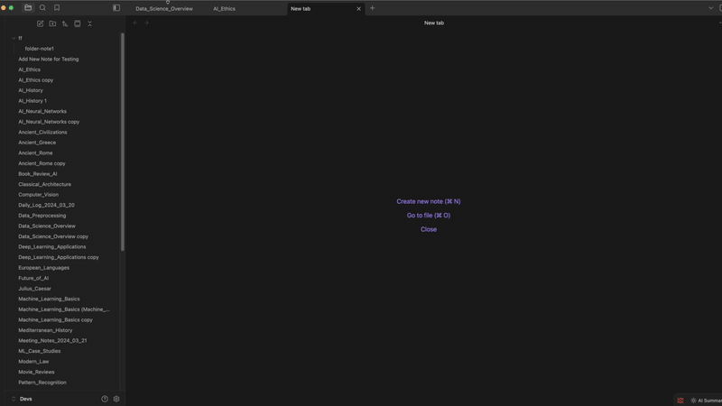Screen dimensions: 722x406
Task: Open Deep_Learning_Applications note
Action: pos(52,246)
